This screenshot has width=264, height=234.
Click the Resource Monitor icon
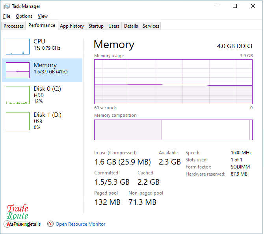coord(50,224)
